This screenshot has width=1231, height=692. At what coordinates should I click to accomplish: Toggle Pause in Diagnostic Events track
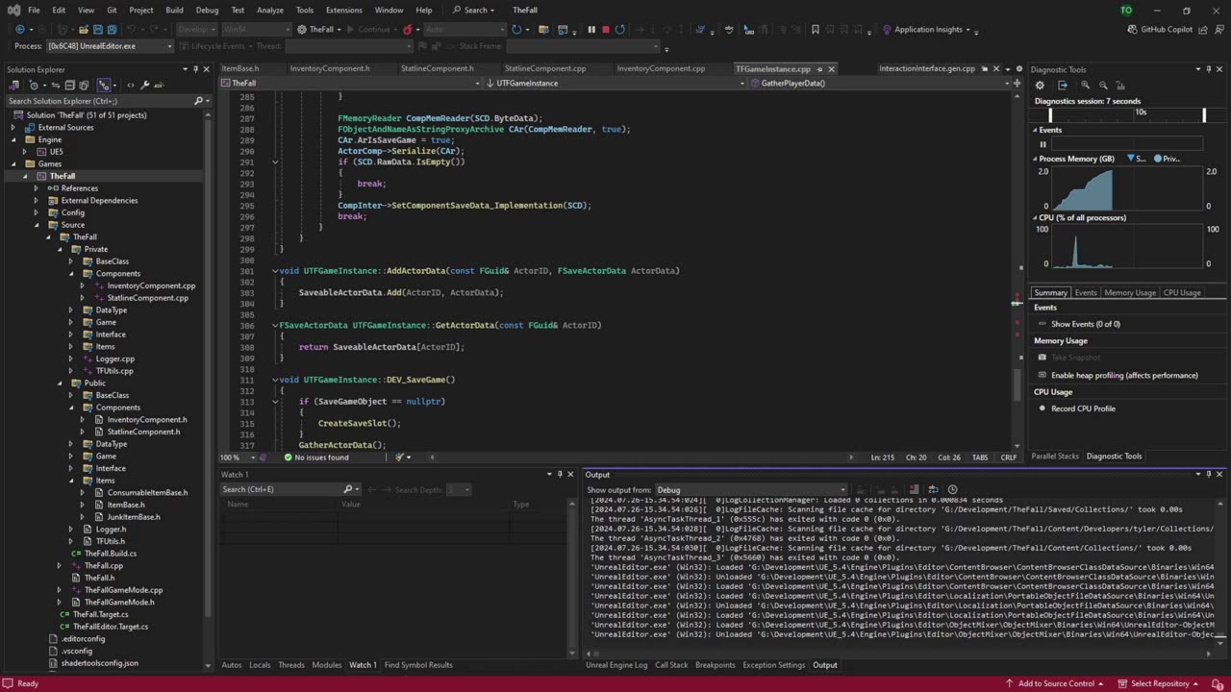tap(1043, 144)
